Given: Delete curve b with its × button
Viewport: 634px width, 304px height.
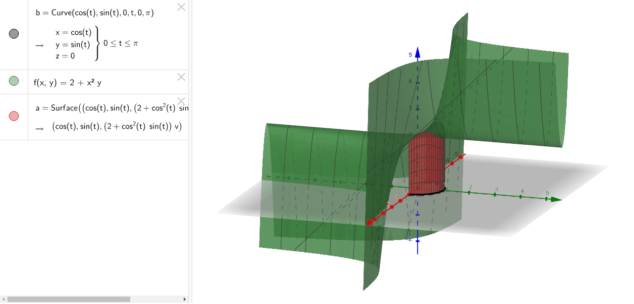Looking at the screenshot, I should coord(181,7).
